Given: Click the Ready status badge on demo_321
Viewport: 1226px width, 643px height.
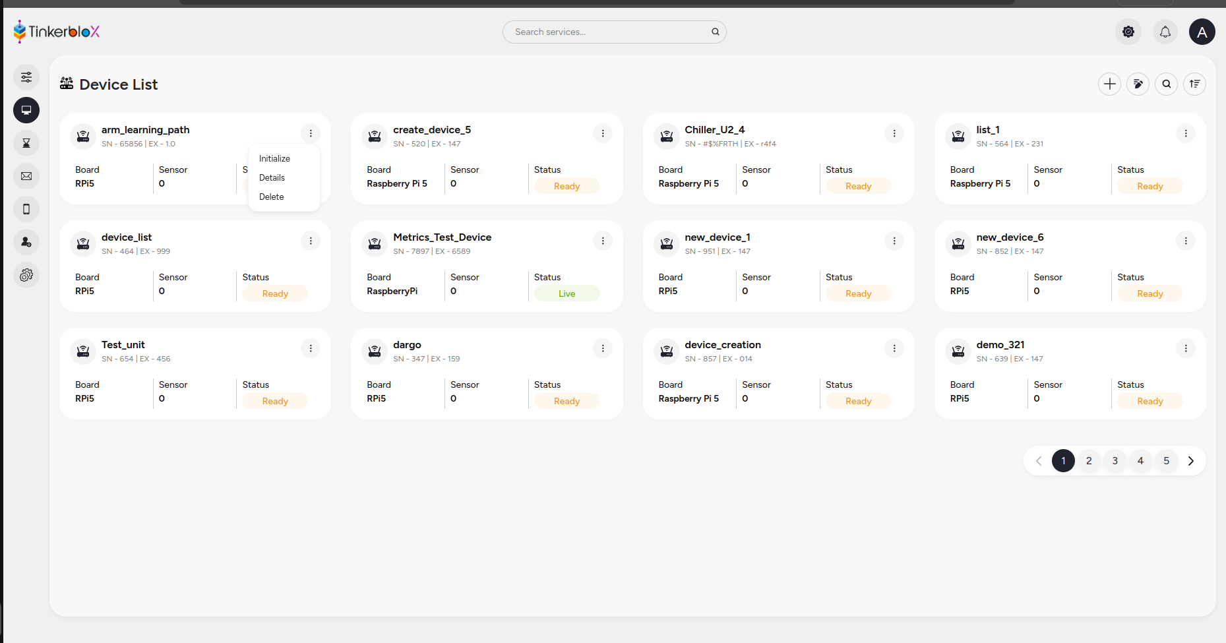Looking at the screenshot, I should 1150,401.
